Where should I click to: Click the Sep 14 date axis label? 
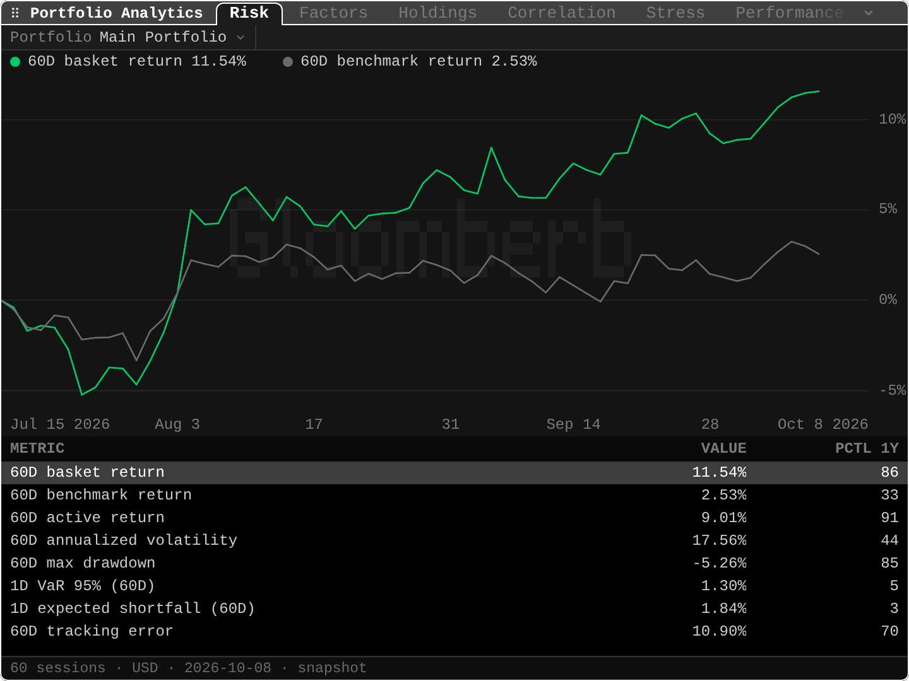tap(573, 424)
